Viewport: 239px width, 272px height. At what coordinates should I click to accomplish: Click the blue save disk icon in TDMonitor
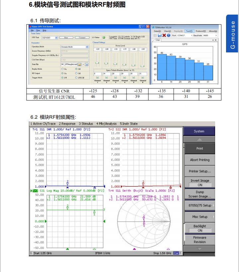(160, 35)
